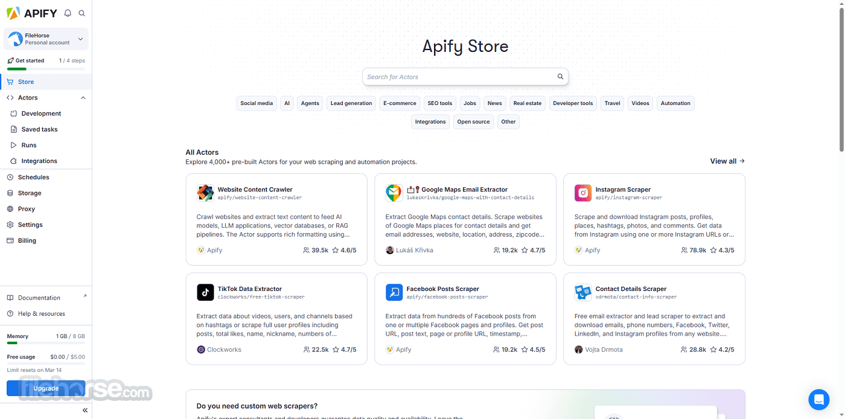Viewport: 845px width, 419px height.
Task: Click the Apify logo icon
Action: pyautogui.click(x=13, y=13)
